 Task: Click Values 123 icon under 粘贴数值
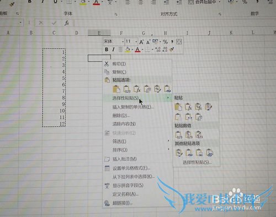pos(178,135)
